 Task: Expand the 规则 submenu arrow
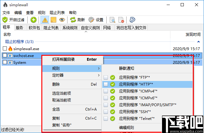[99, 69]
